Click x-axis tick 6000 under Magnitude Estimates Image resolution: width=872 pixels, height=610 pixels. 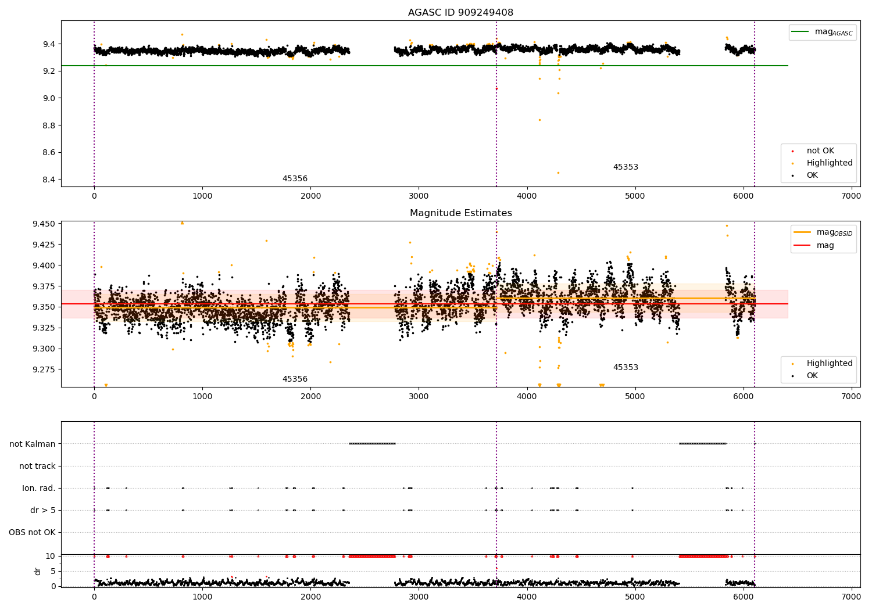744,397
